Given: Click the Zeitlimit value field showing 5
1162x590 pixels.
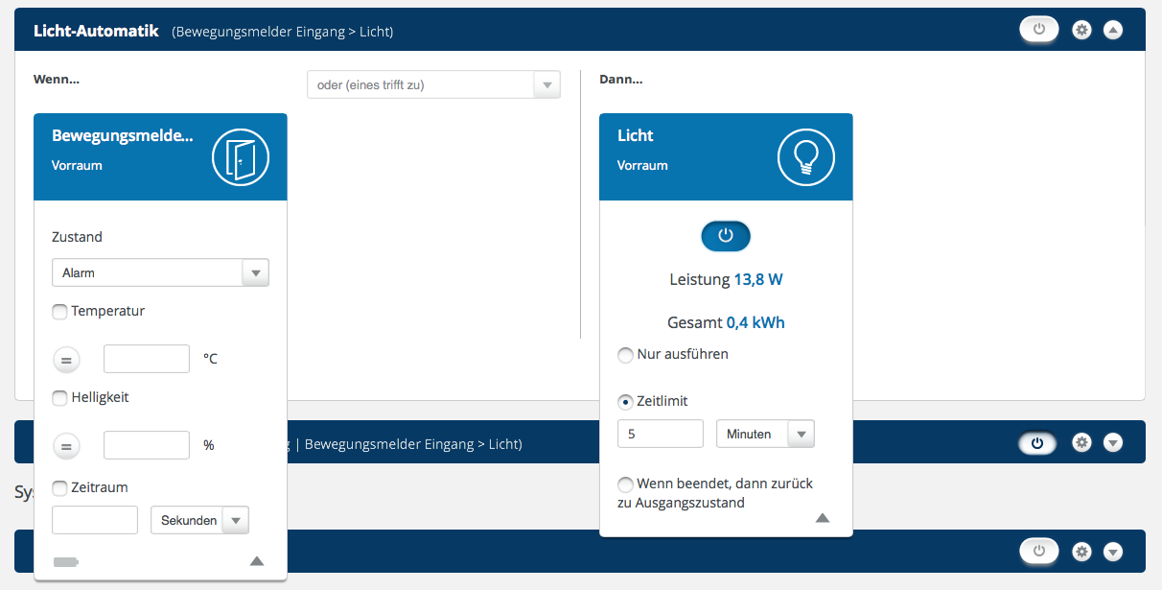Looking at the screenshot, I should point(661,434).
